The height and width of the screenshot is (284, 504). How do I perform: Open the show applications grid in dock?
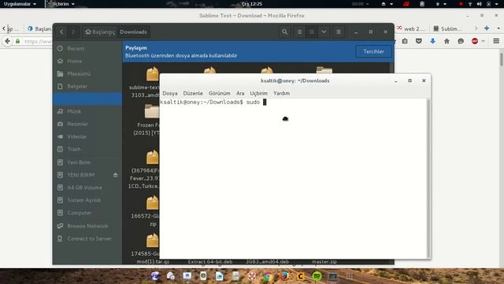click(350, 276)
